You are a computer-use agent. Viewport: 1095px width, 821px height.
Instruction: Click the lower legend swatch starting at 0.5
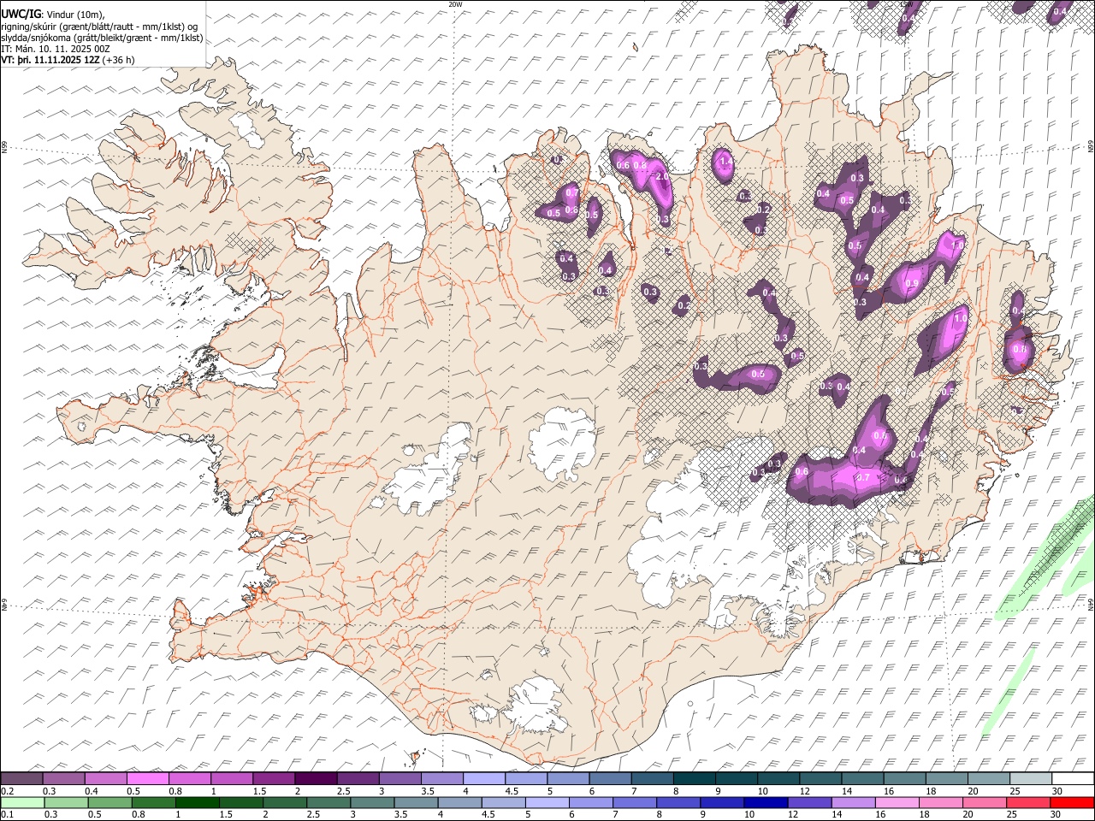coord(110,802)
